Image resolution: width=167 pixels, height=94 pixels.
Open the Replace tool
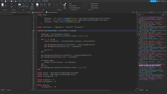click(23, 5)
